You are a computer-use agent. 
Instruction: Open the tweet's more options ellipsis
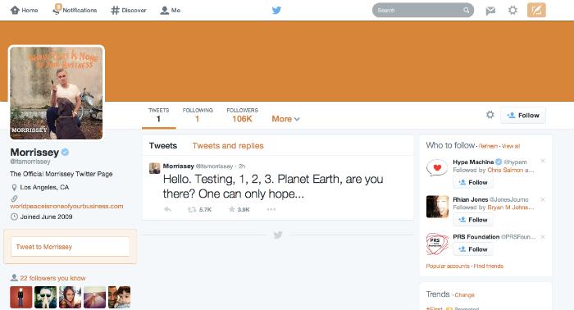pyautogui.click(x=271, y=209)
